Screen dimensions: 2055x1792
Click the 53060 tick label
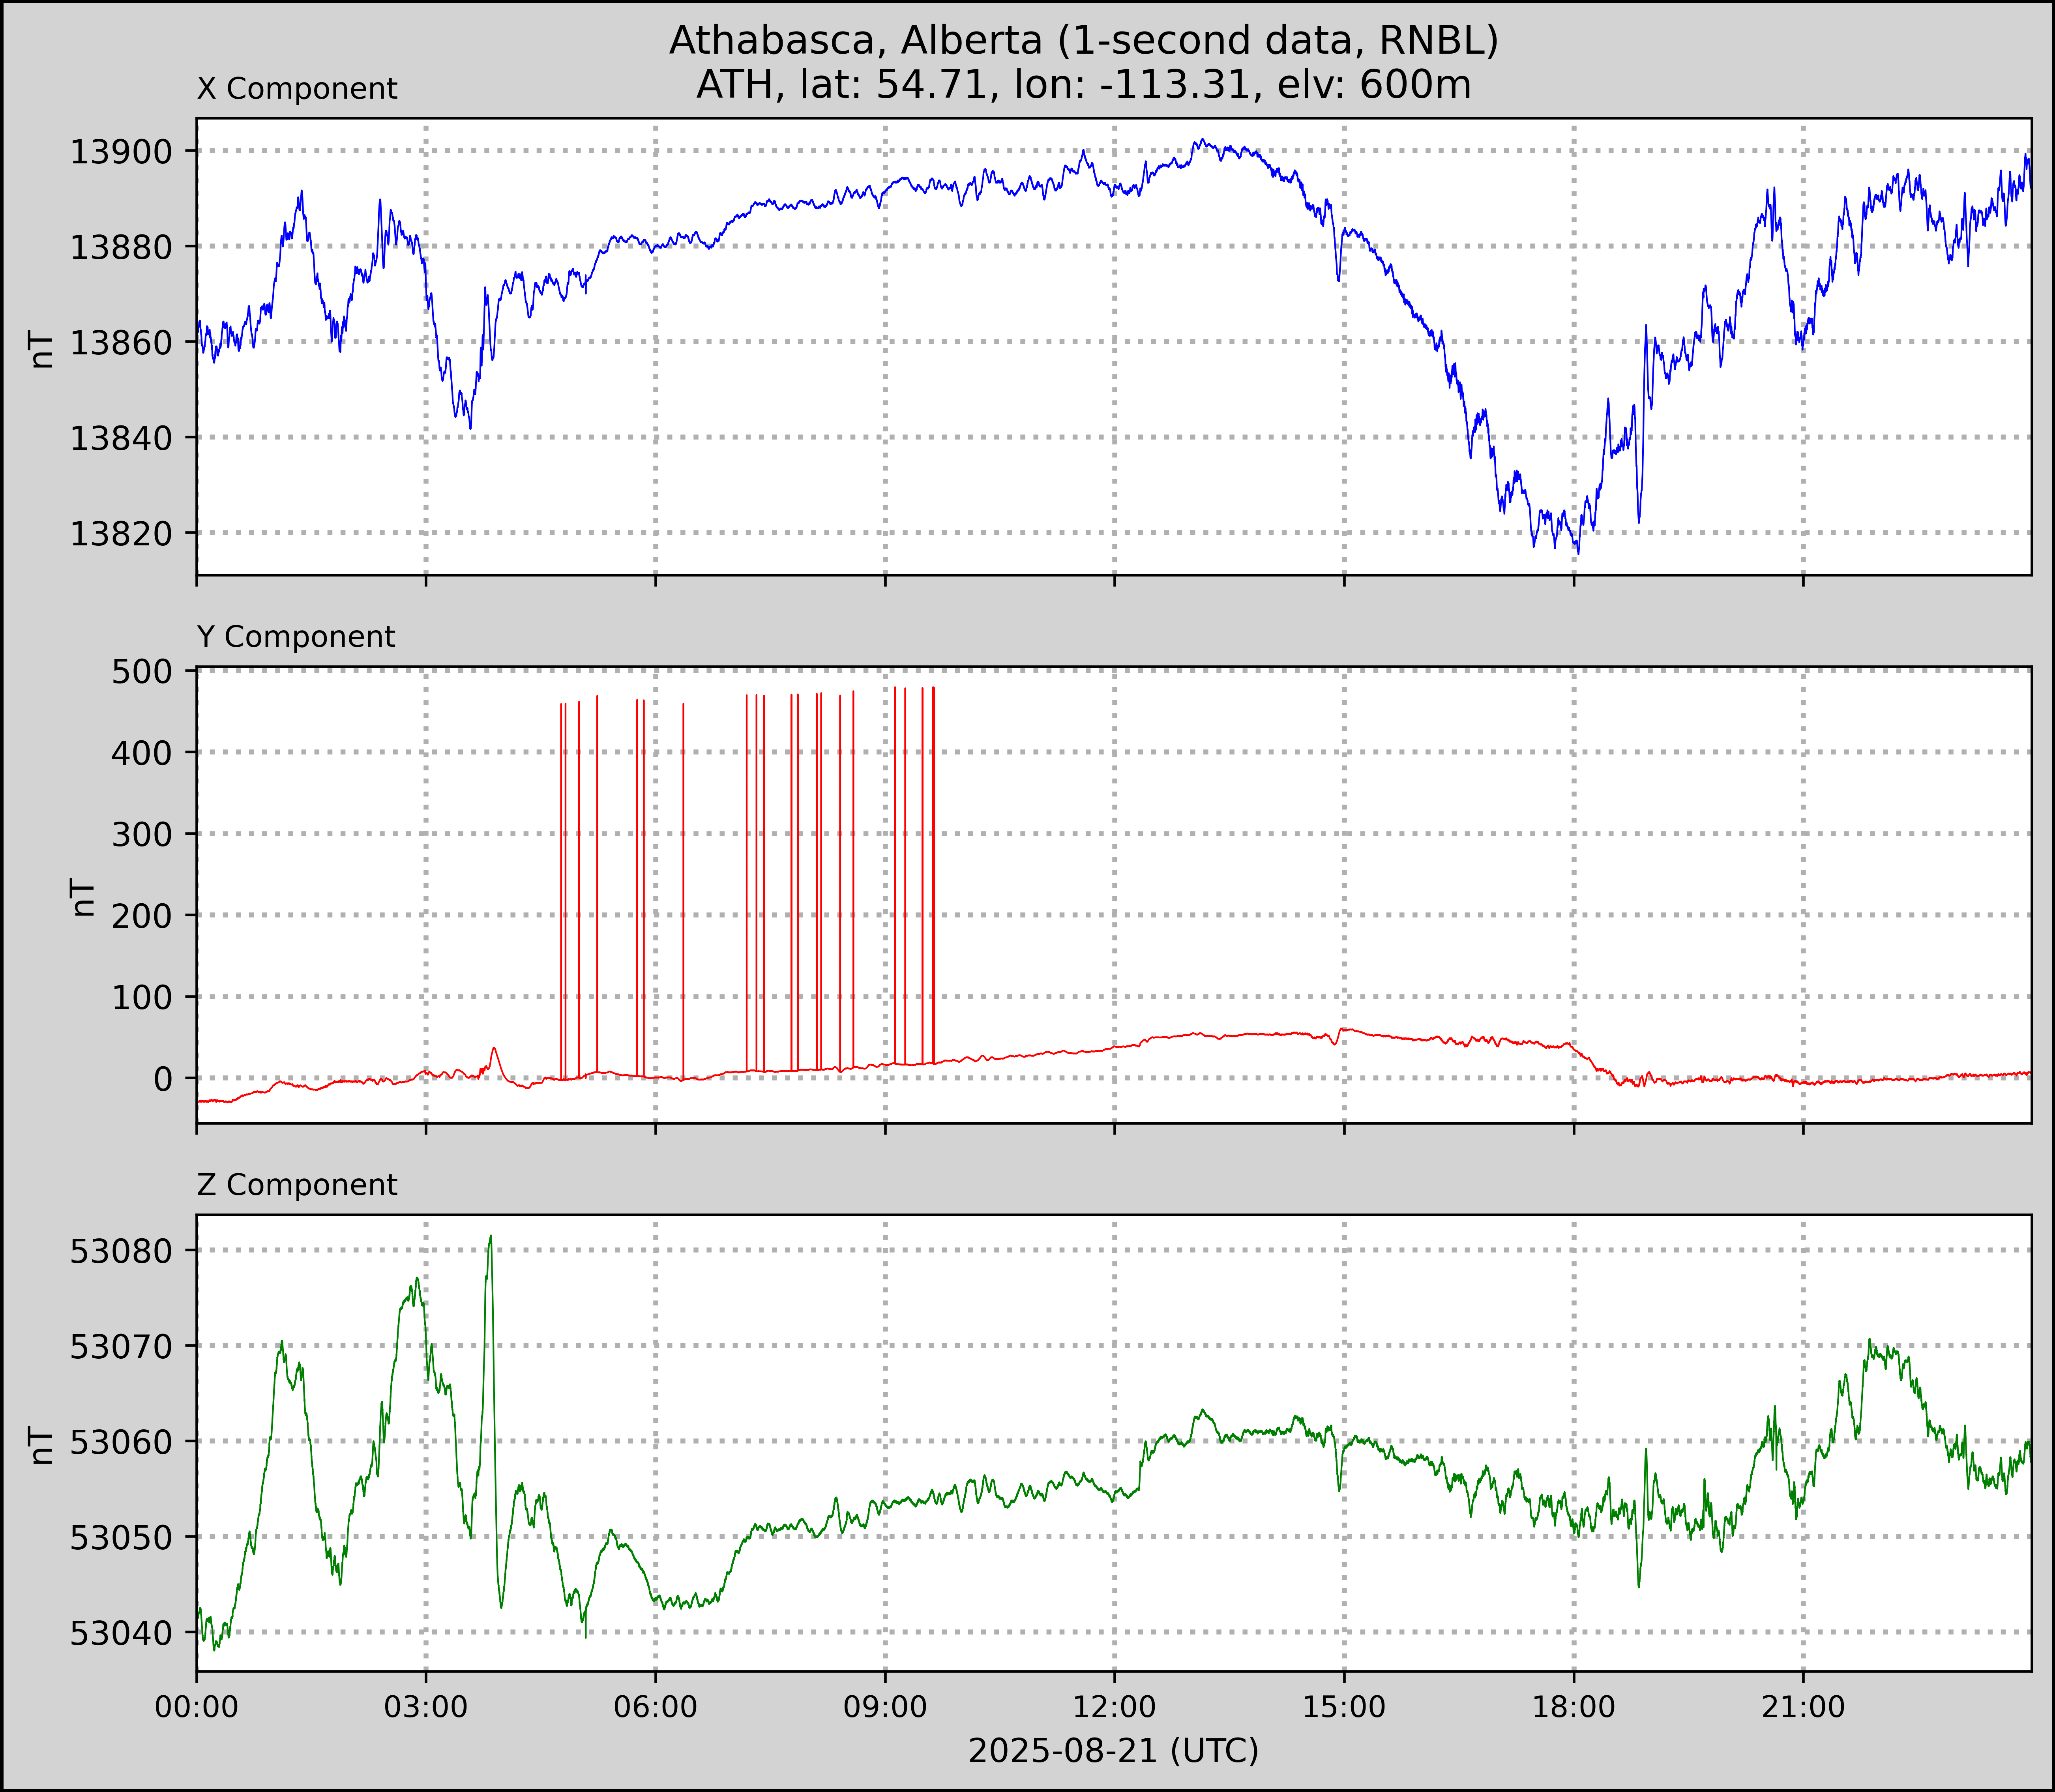[x=121, y=1442]
